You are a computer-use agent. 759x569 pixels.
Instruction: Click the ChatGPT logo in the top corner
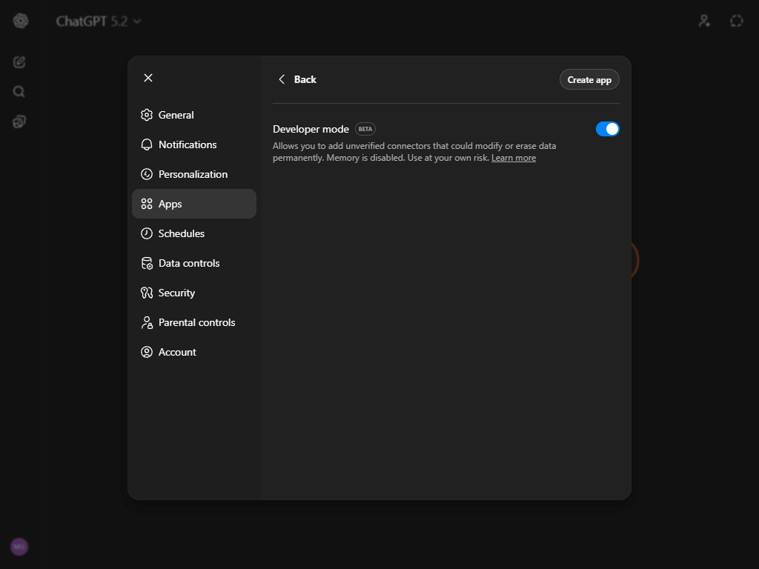click(x=20, y=20)
